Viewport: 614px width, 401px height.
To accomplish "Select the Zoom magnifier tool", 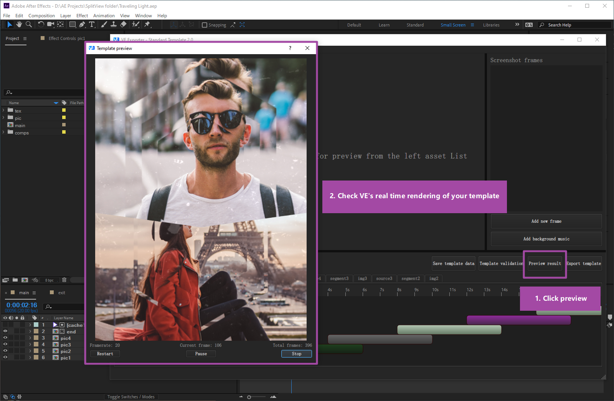I will tap(28, 25).
